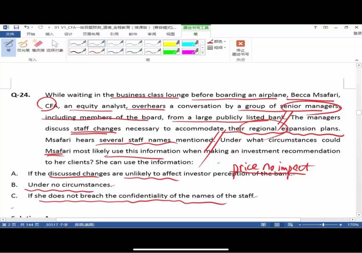Pick the thick red pen in bottom row

96,51
